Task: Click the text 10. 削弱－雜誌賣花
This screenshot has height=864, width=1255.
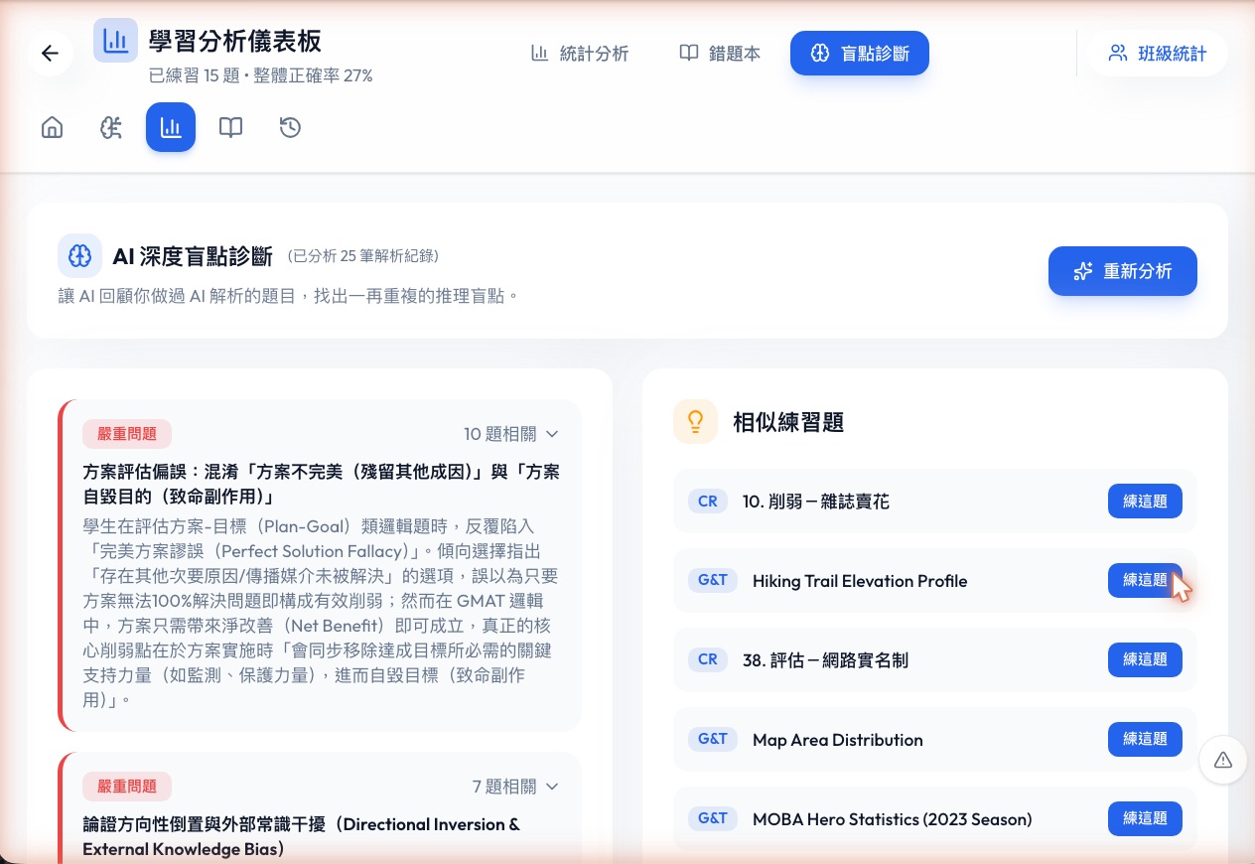Action: [x=816, y=502]
